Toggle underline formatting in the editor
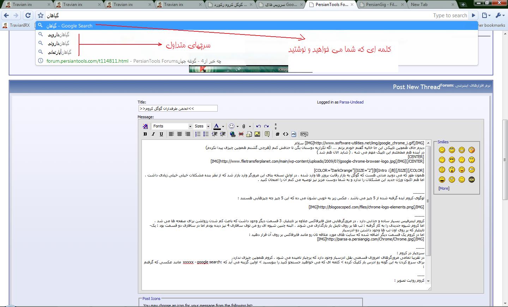The image size is (508, 307). pyautogui.click(x=161, y=134)
